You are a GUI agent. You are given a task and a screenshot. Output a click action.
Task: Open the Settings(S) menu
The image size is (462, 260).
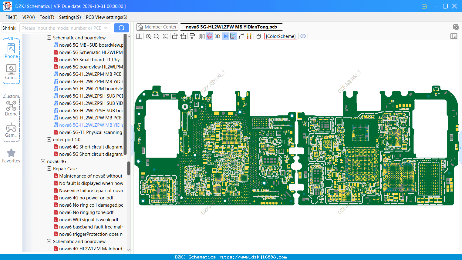70,17
